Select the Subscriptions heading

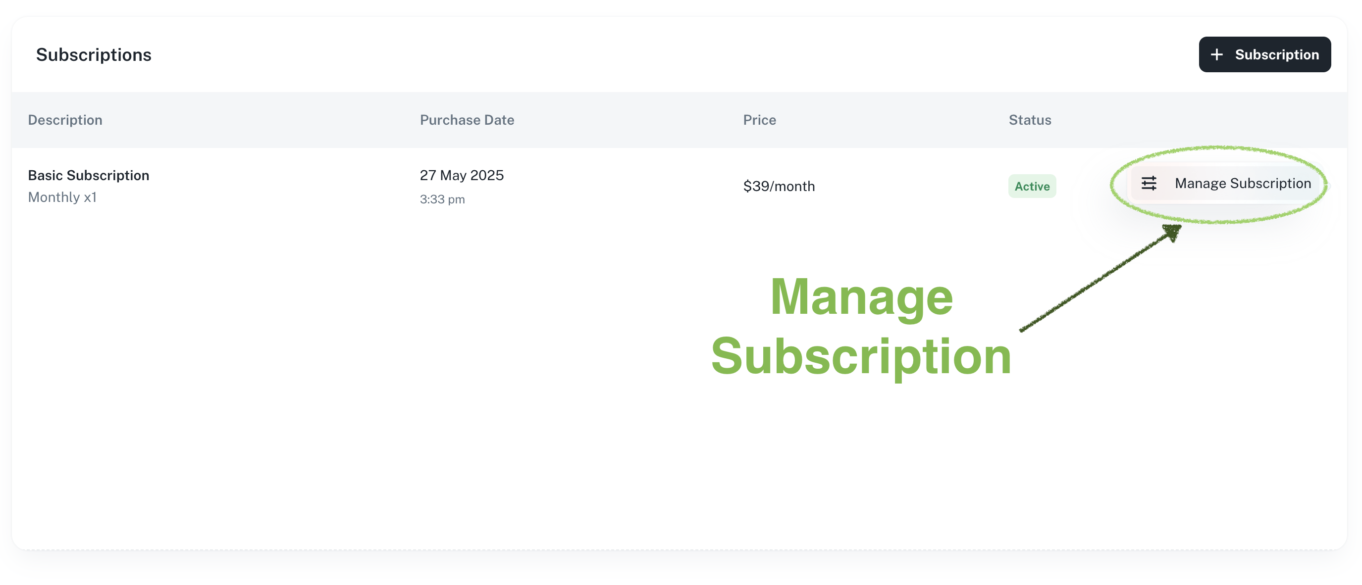94,54
